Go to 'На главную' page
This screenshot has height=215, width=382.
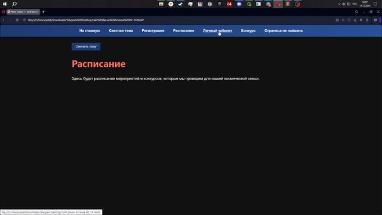[x=90, y=30]
